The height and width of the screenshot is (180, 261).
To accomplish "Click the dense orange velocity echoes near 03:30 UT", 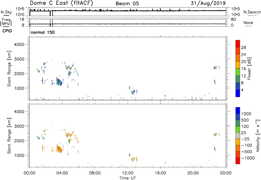I will 59,149.
